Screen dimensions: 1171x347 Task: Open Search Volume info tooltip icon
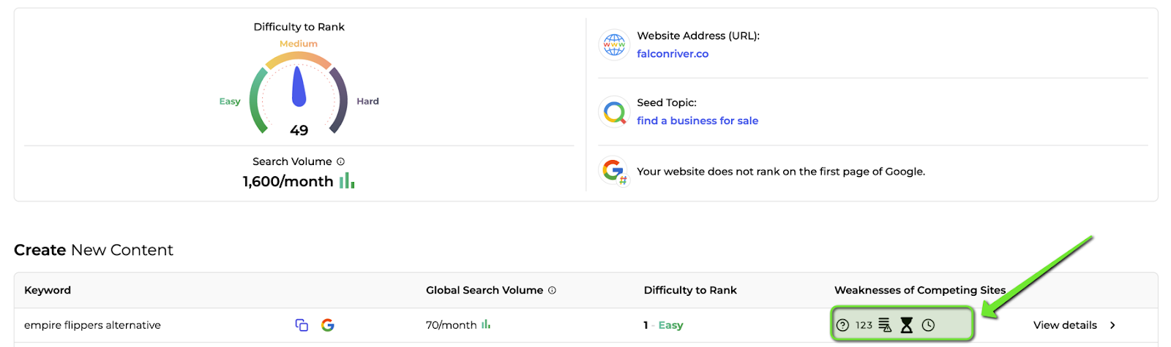coord(340,161)
